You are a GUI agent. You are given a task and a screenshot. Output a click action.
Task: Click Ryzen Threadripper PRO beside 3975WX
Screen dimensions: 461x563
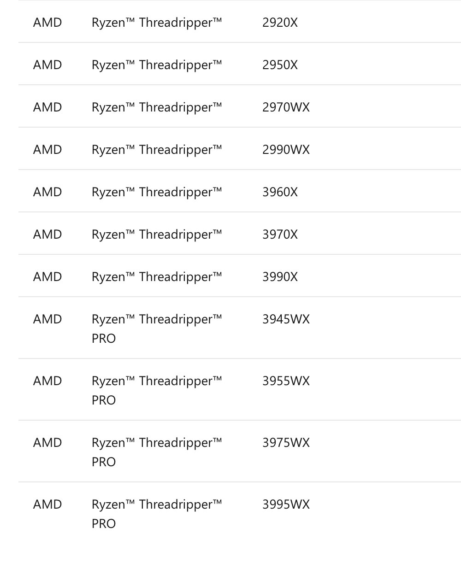[x=157, y=452]
